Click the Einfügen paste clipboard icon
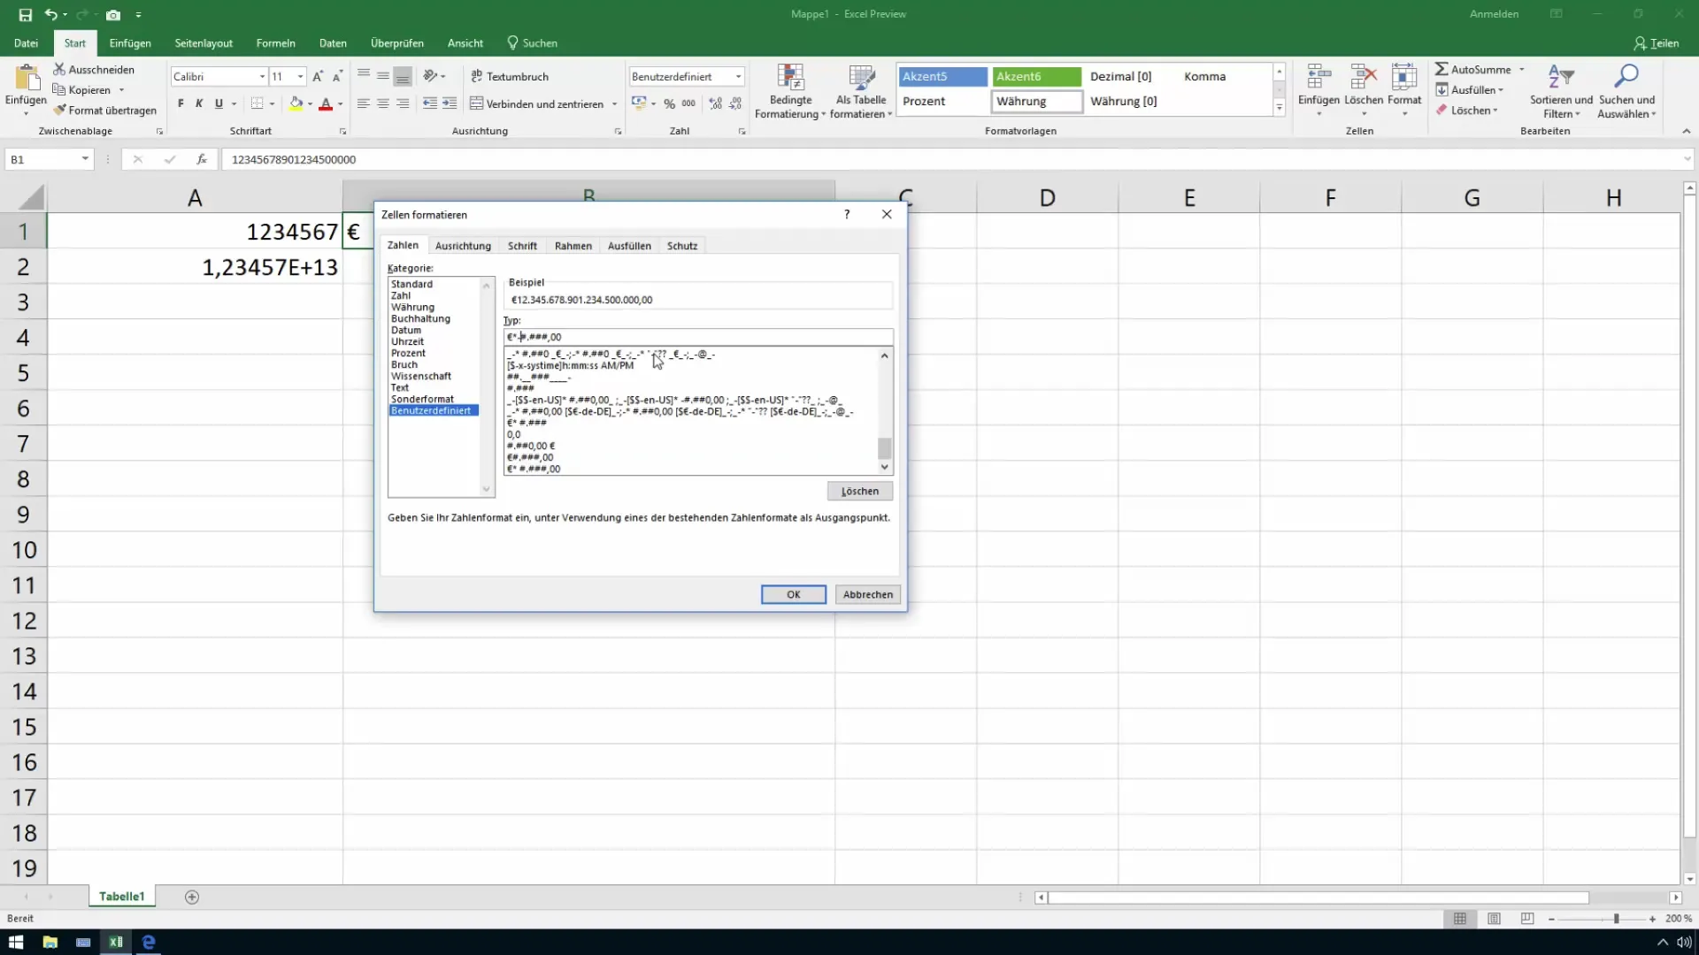 pyautogui.click(x=26, y=78)
